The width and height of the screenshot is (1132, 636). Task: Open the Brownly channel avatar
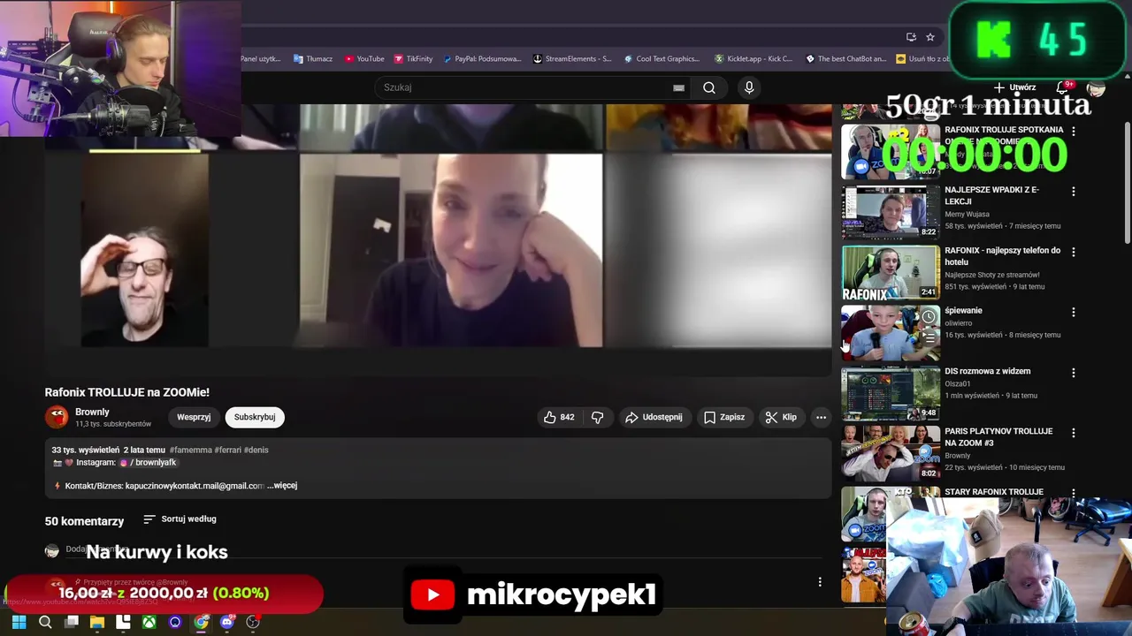[x=57, y=417]
